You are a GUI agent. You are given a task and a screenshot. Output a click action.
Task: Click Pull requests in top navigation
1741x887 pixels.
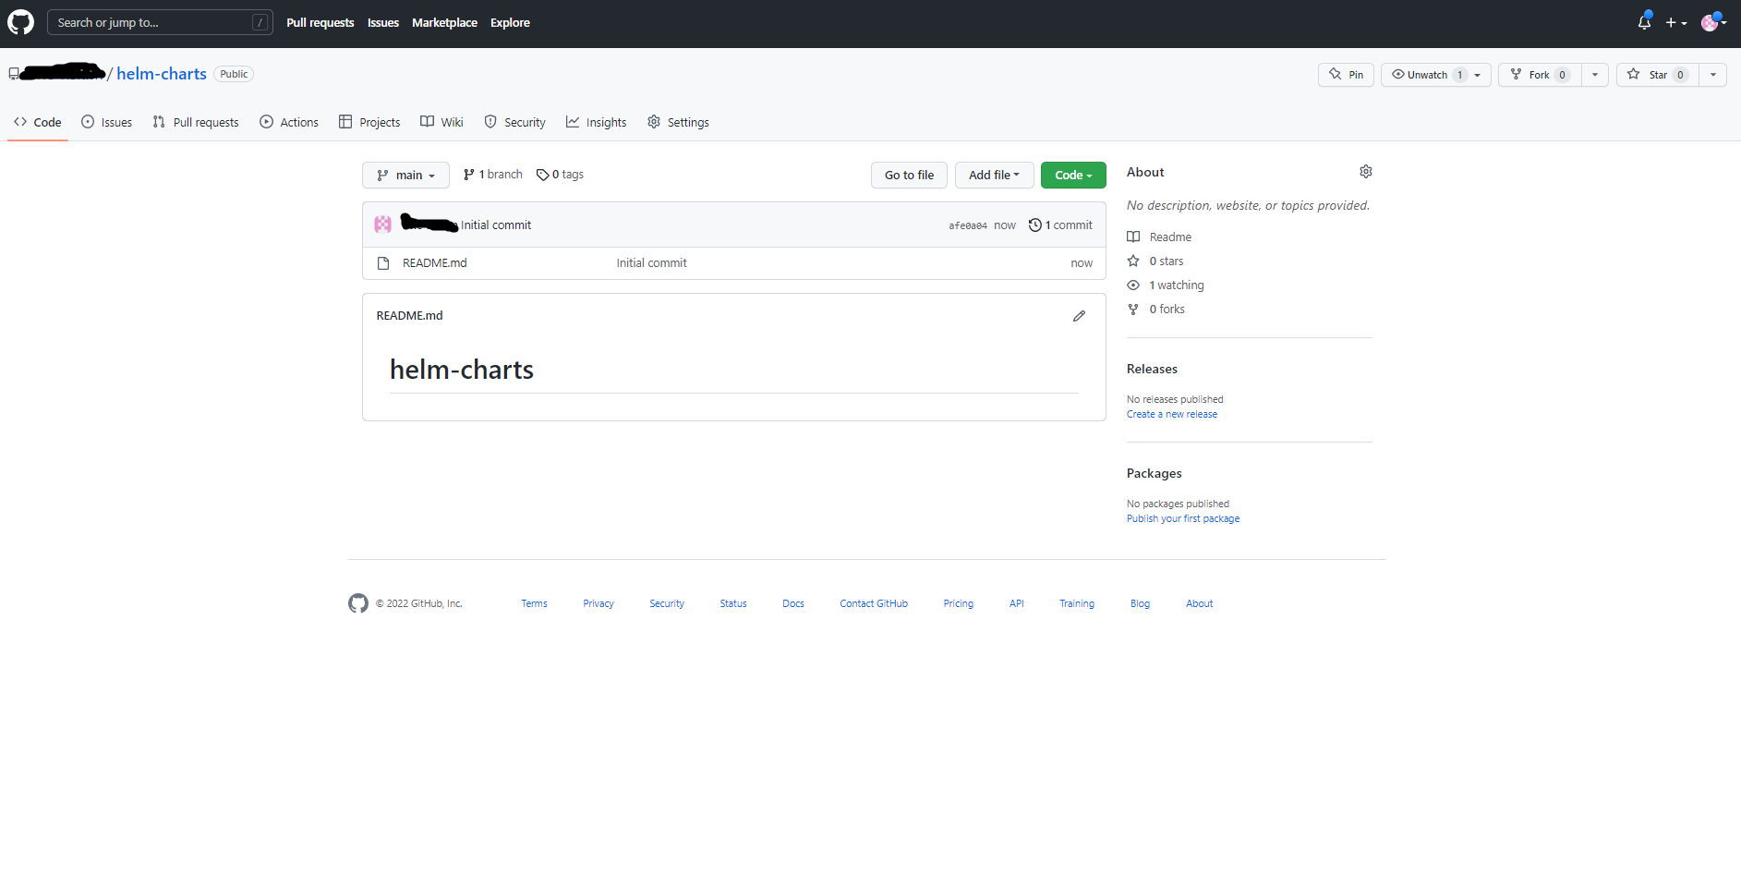point(320,22)
